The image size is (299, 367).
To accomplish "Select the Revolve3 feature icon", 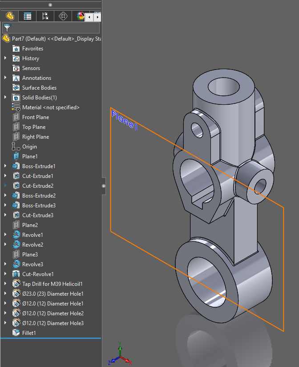I will 16,264.
